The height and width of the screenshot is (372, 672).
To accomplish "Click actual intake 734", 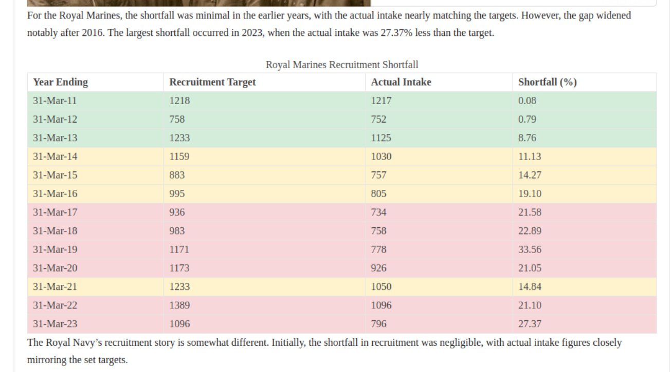I will 439,212.
